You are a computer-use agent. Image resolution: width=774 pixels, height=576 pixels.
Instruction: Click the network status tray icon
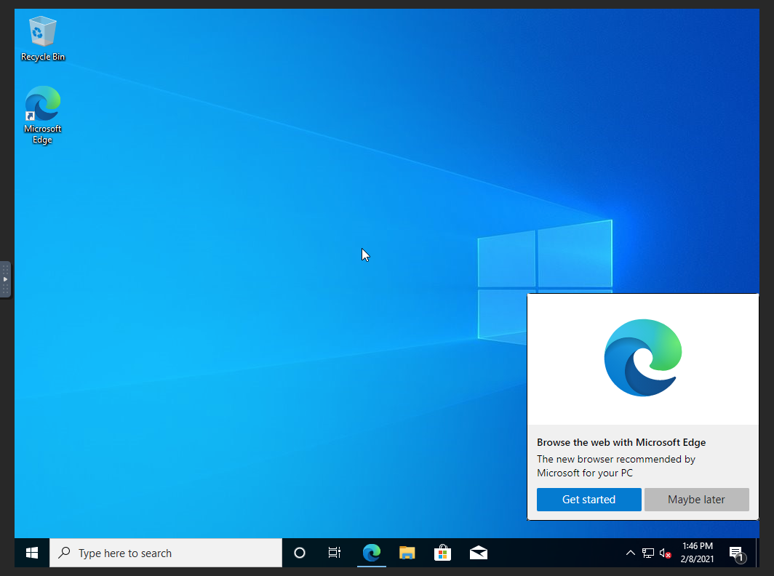click(x=647, y=553)
